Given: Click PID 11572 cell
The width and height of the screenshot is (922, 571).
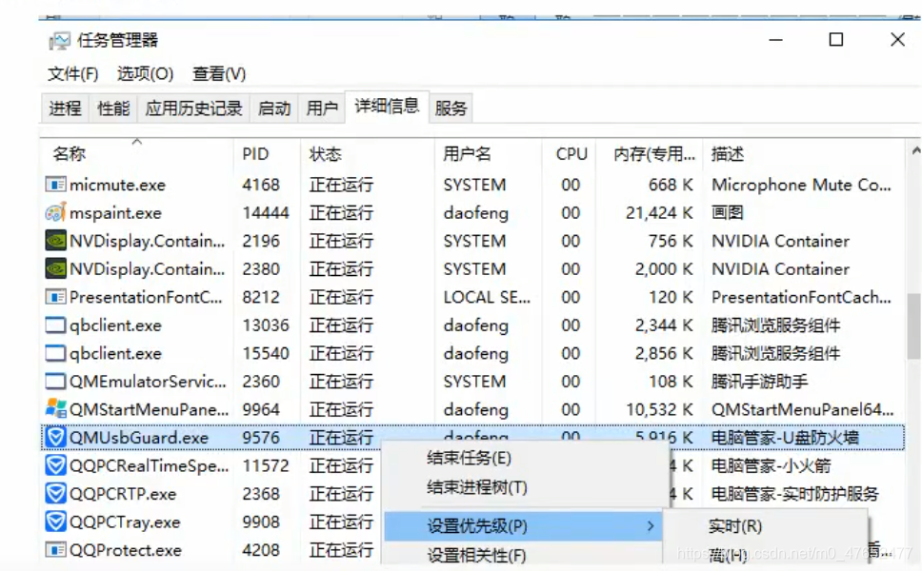Looking at the screenshot, I should point(266,465).
